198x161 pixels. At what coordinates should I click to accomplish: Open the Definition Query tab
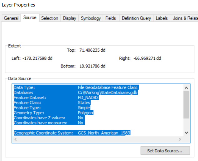(x=136, y=18)
